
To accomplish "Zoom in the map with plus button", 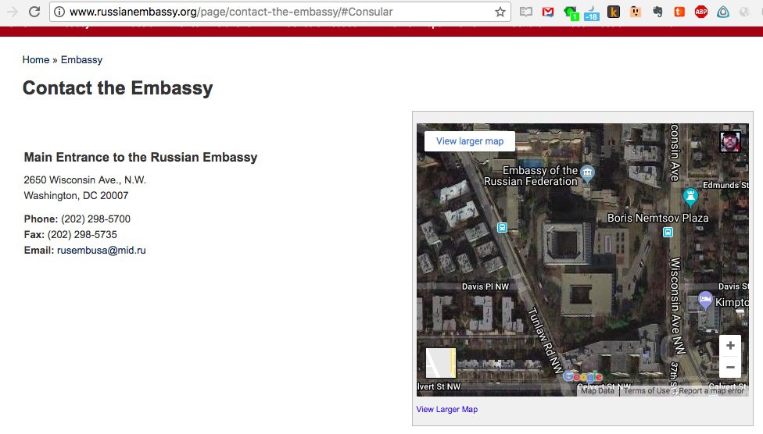I will point(730,346).
